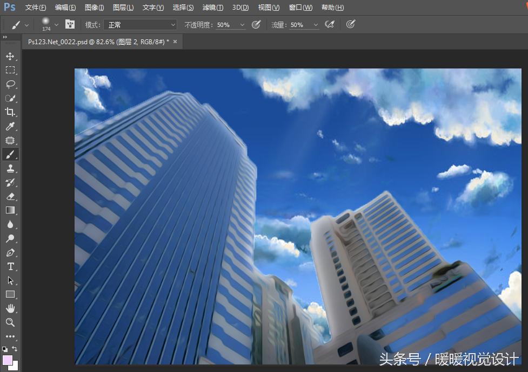The image size is (528, 372).
Task: Open the brush preset picker dropdown
Action: (56, 24)
